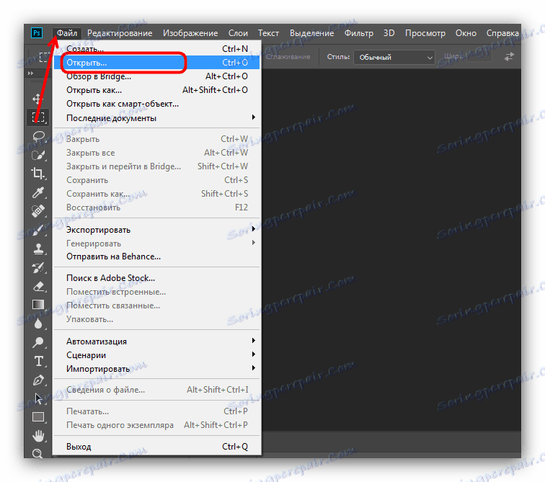Click the Упаковать... menu entry

point(157,319)
